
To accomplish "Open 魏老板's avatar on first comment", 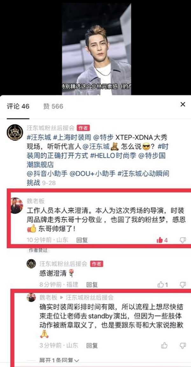I will click(17, 205).
